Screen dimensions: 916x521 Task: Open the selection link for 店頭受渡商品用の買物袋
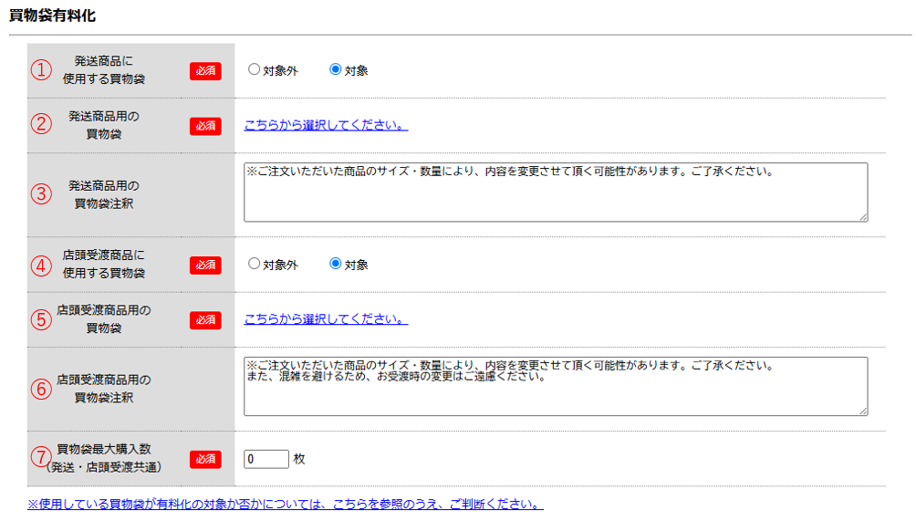326,319
